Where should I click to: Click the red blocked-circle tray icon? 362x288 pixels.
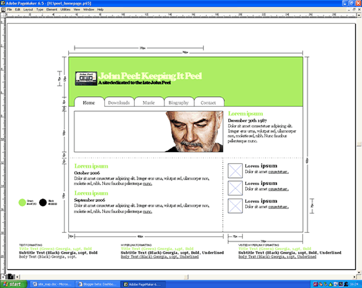315,284
